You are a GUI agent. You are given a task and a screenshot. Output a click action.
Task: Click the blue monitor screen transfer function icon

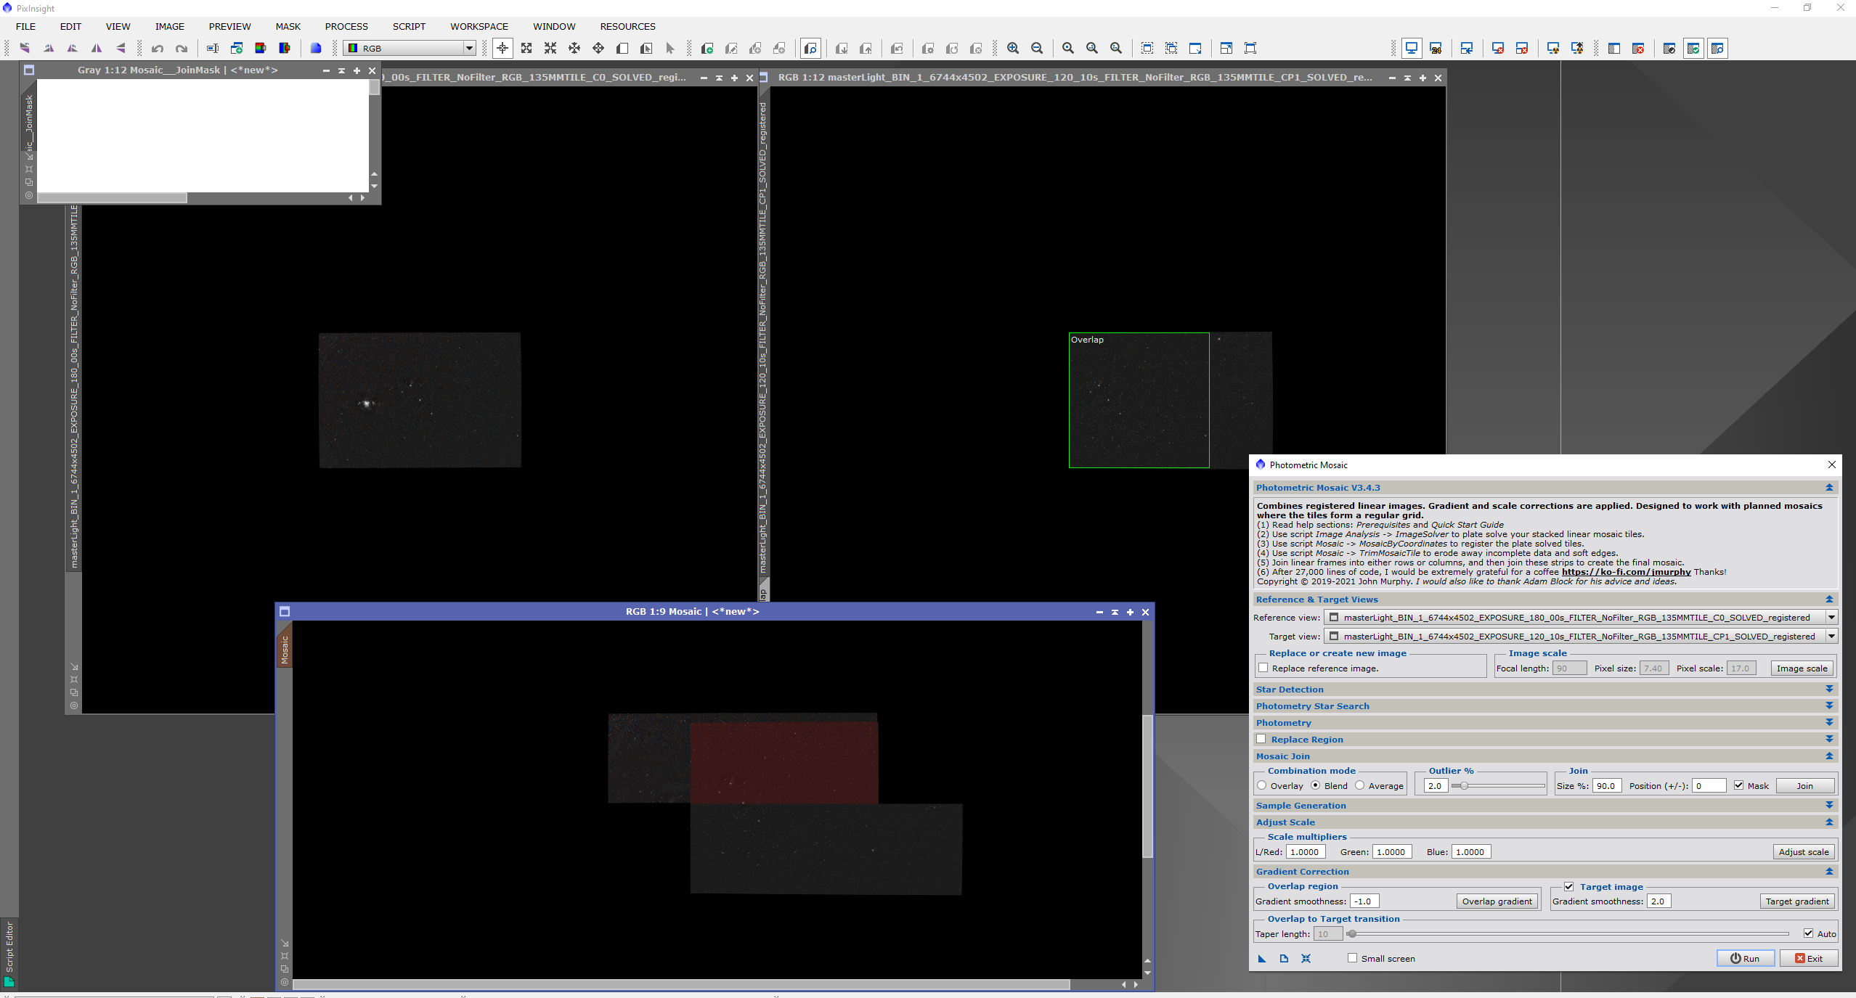(x=1412, y=49)
